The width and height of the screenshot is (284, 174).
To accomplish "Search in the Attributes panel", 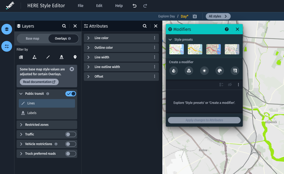I will [145, 26].
